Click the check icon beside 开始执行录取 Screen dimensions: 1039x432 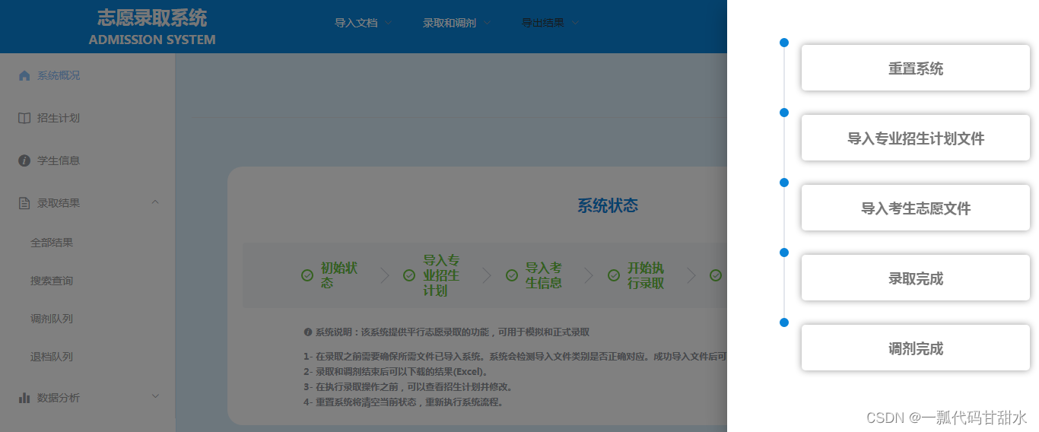[614, 275]
